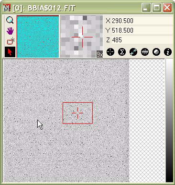Click inside the red rectangle on image
Screen dimensions: 175x185
77,113
